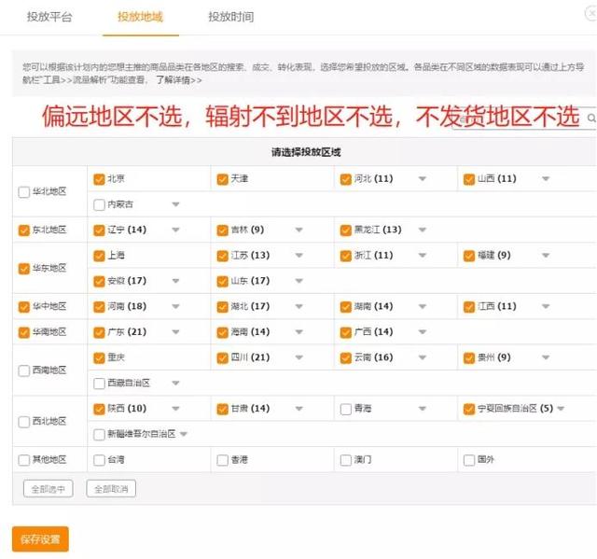
Task: Check the 西藏自治区 checkbox
Action: [x=99, y=383]
